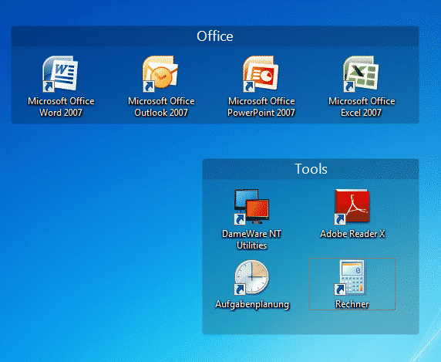
Task: Select the Aufgabenplanung clock icon
Action: point(251,277)
